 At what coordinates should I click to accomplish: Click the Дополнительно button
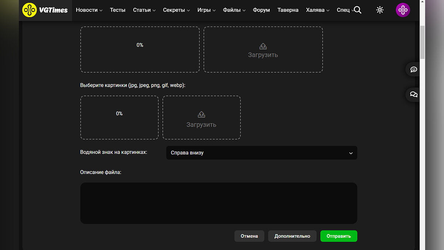(292, 236)
